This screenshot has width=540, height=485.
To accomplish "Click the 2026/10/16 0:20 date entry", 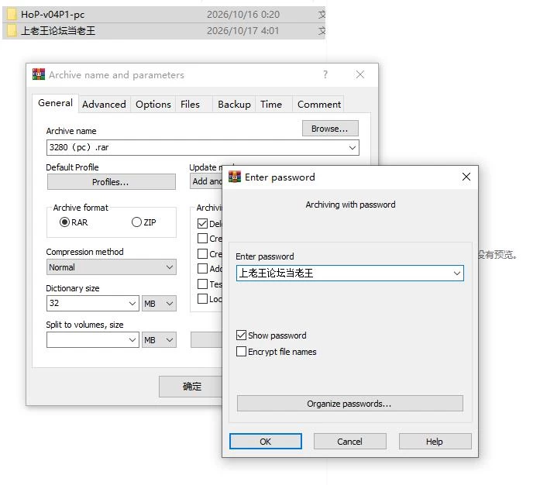I will click(x=243, y=15).
